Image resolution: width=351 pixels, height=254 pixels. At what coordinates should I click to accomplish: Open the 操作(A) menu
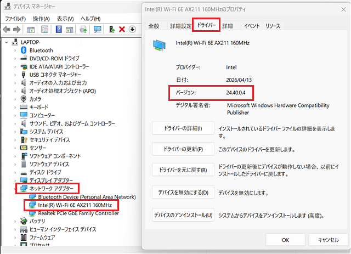(x=41, y=19)
